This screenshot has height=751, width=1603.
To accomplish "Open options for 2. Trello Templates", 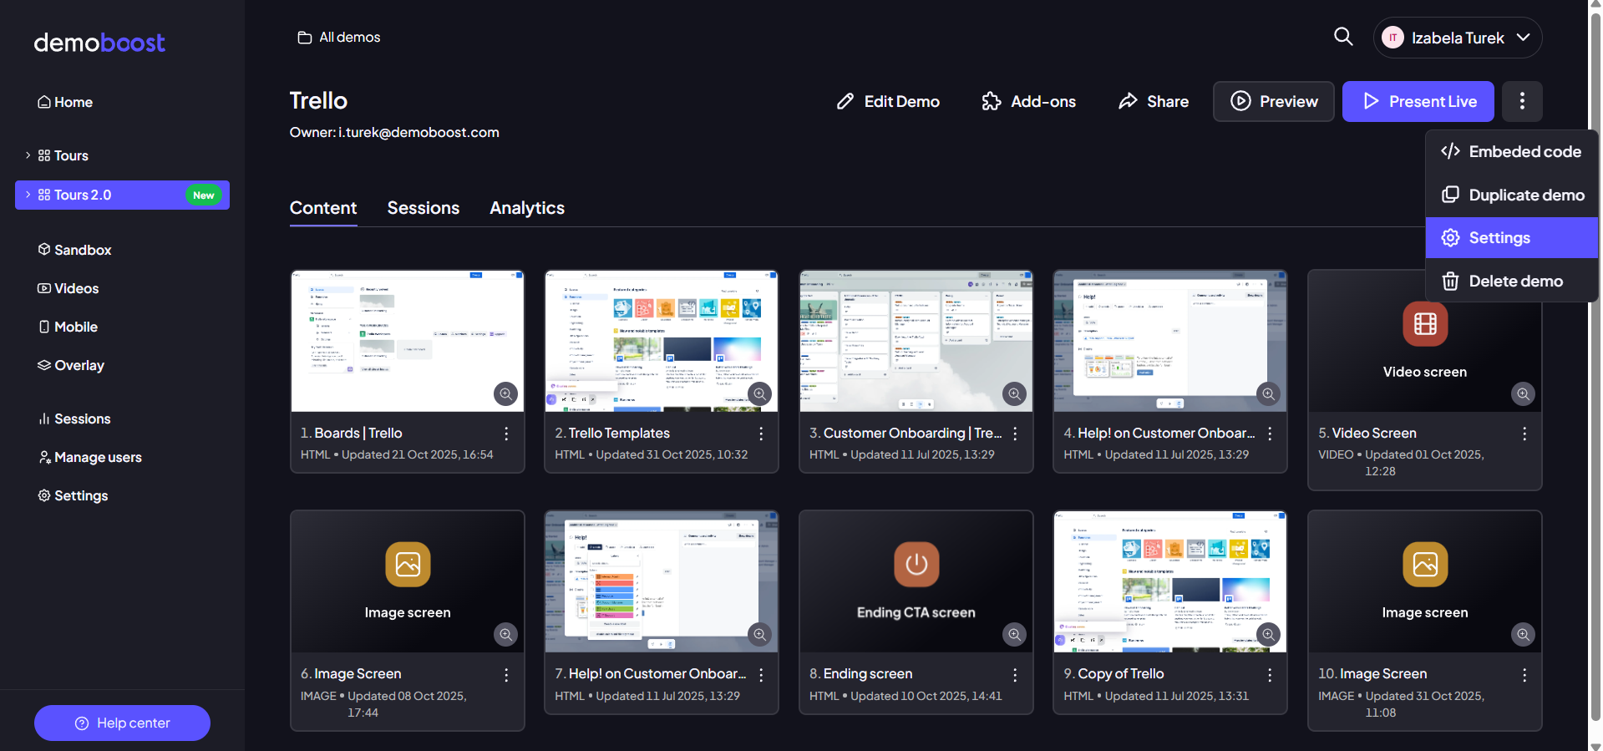I will [x=761, y=434].
